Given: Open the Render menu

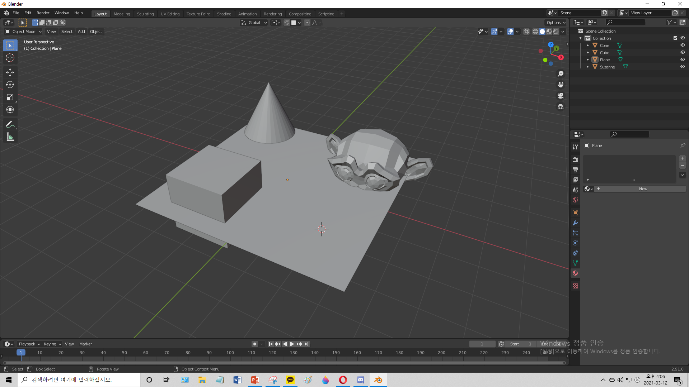Looking at the screenshot, I should pos(43,13).
